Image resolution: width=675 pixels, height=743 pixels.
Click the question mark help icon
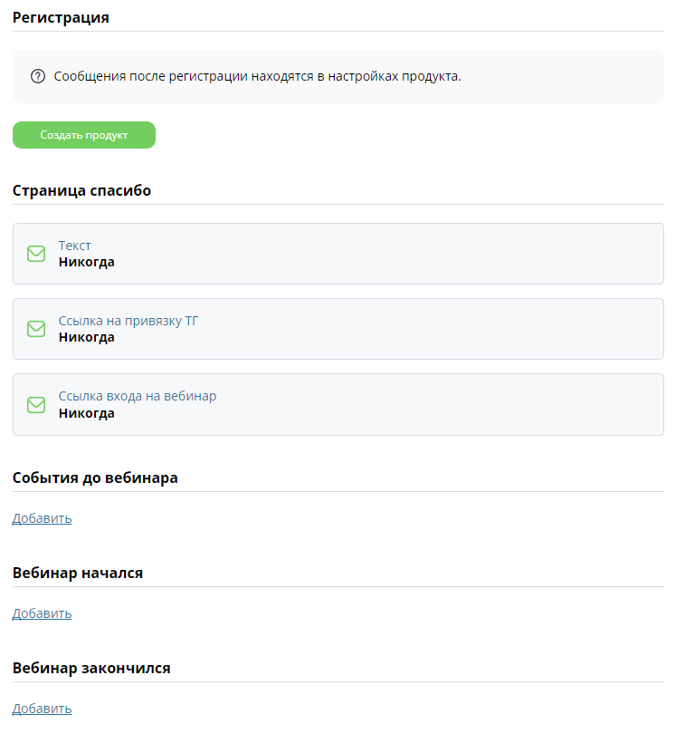(x=38, y=76)
